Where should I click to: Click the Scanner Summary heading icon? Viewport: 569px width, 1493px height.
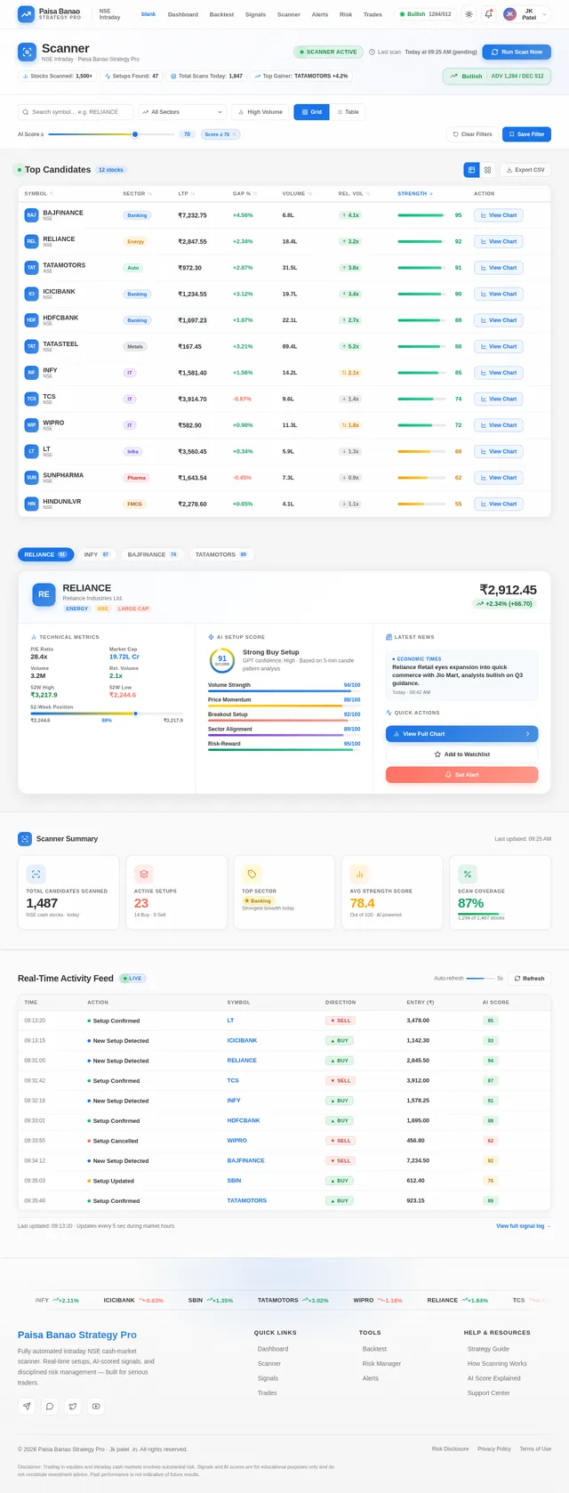tap(25, 839)
